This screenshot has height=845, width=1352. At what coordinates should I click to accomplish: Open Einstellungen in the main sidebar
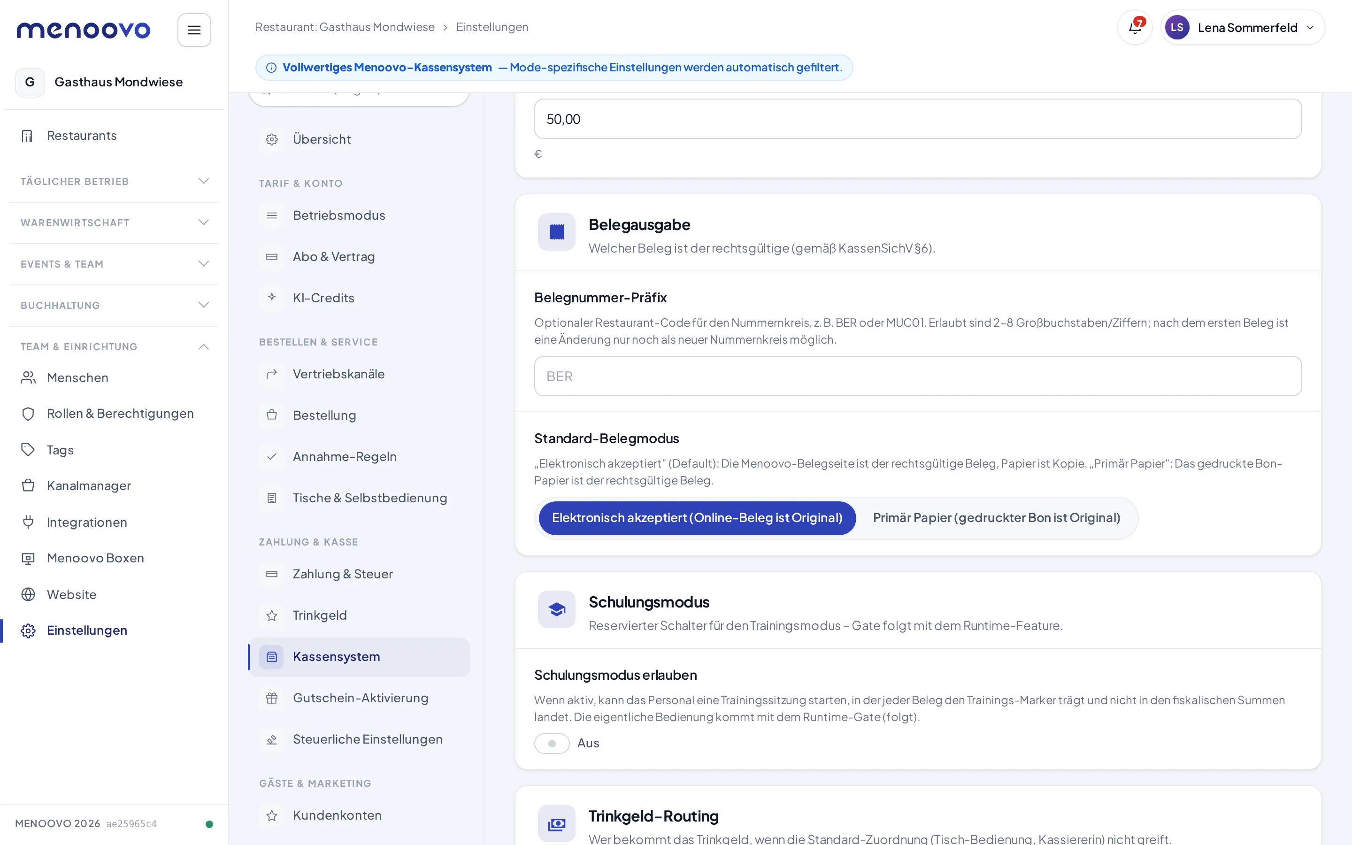114,630
